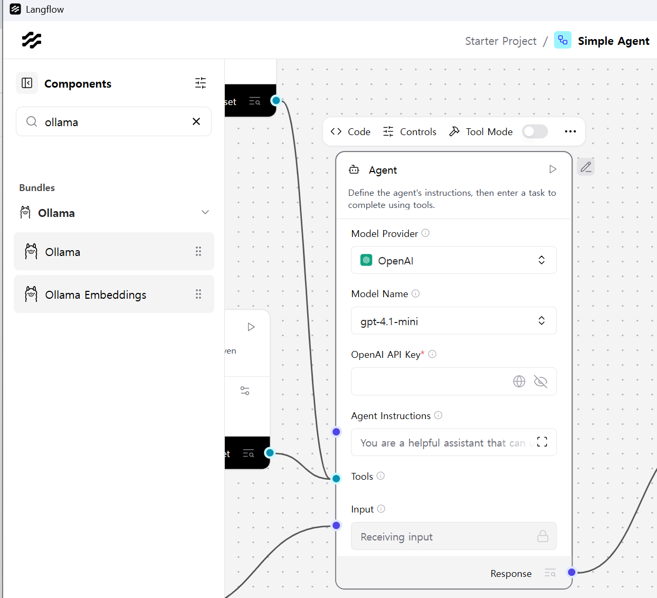Image resolution: width=657 pixels, height=598 pixels.
Task: Select the Ollama component card
Action: pyautogui.click(x=114, y=251)
